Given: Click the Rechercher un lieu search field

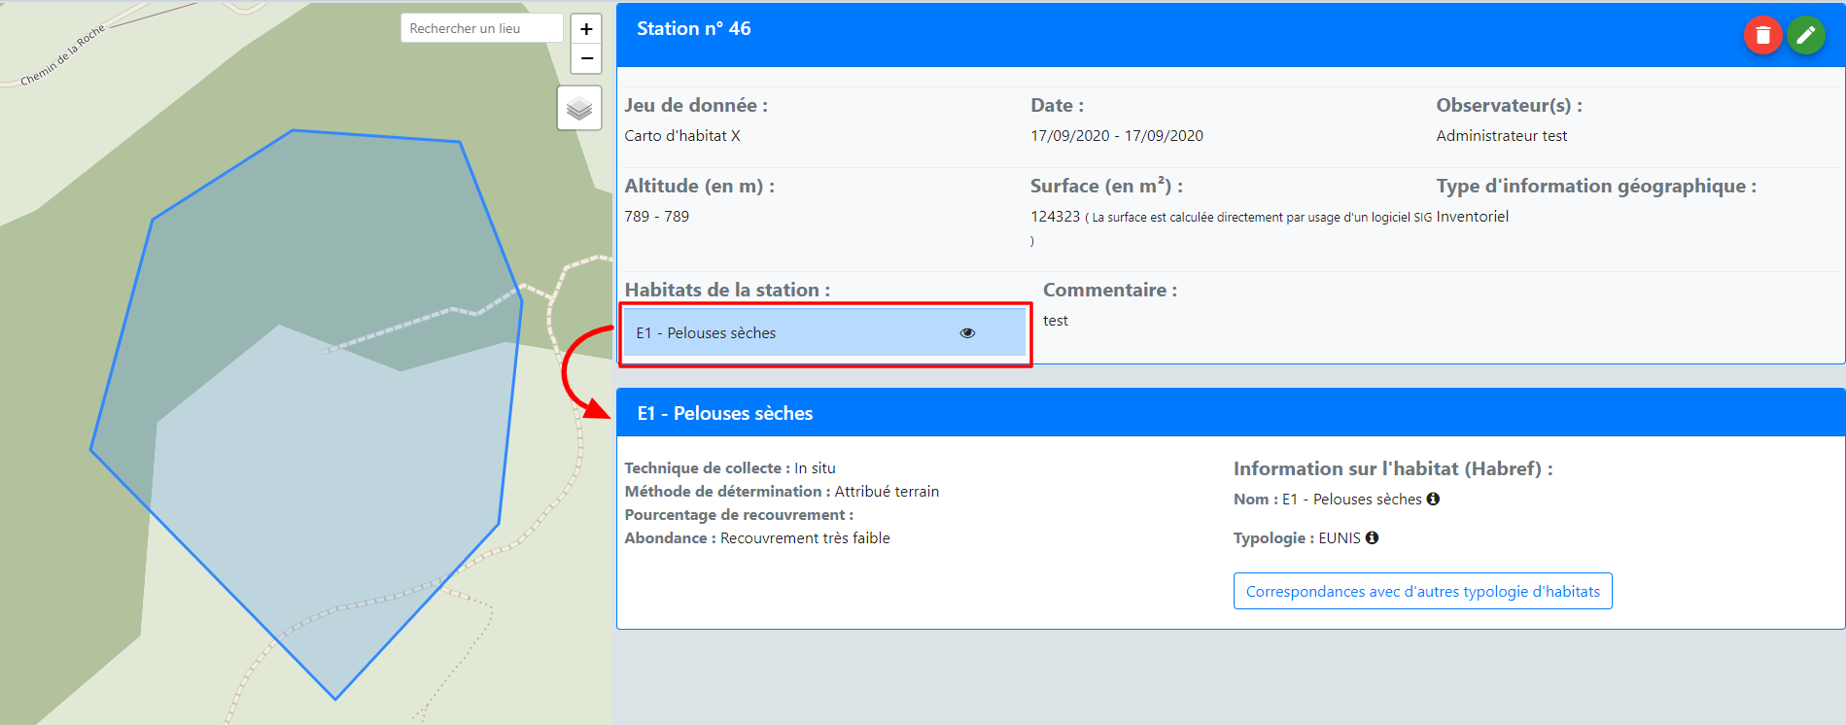Looking at the screenshot, I should (x=482, y=28).
